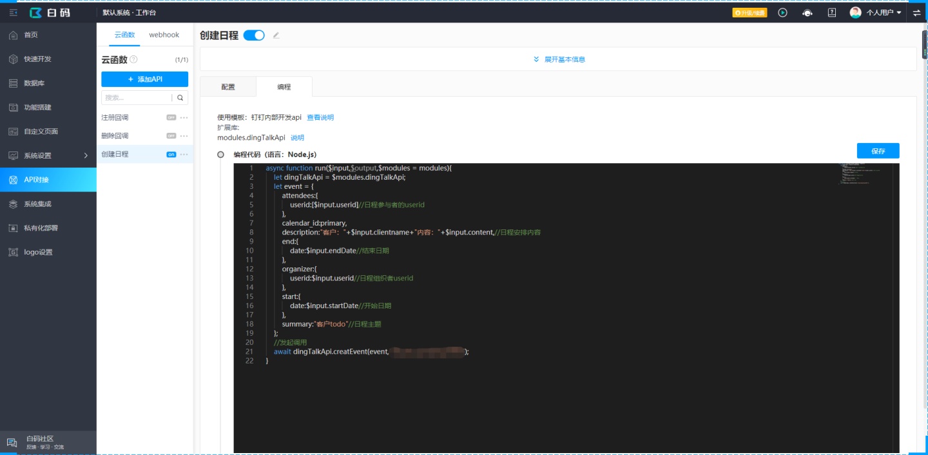
Task: Open 白码社区 feedback panel
Action: pyautogui.click(x=48, y=443)
